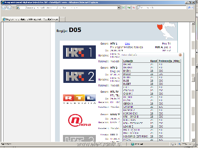Select the BUJE location row
Screen dimensions: 198x148
[x=151, y=81]
